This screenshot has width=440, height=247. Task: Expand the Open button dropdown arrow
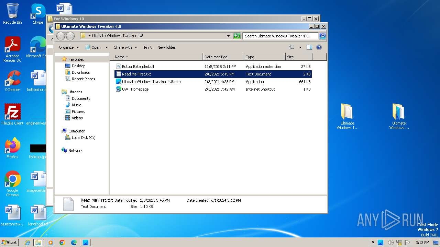coord(107,47)
